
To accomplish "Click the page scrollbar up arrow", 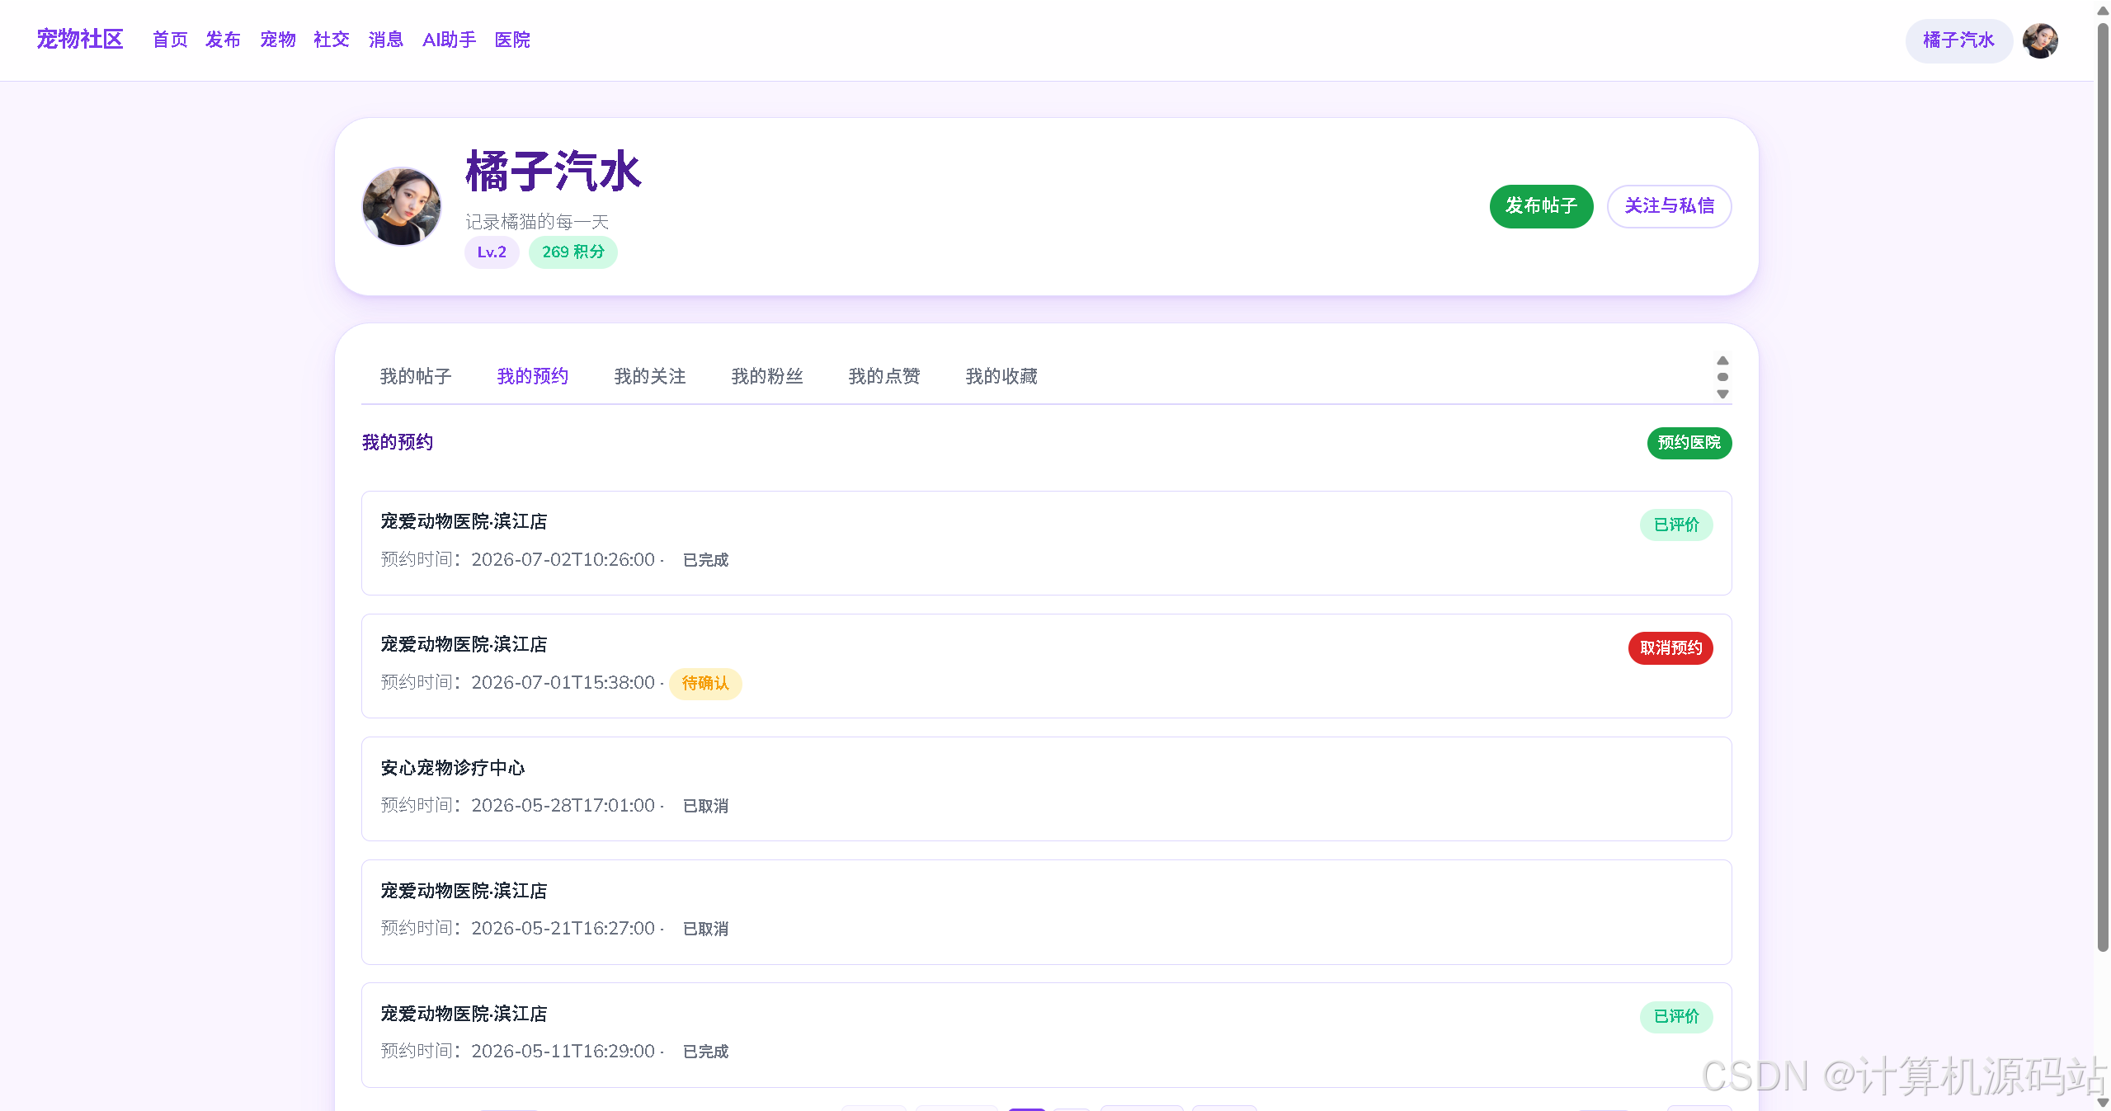I will (x=2103, y=10).
